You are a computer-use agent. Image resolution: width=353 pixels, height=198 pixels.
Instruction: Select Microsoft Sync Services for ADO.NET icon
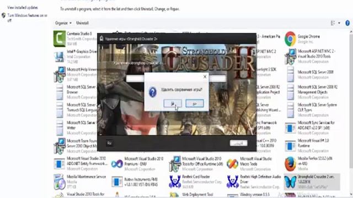[290, 128]
